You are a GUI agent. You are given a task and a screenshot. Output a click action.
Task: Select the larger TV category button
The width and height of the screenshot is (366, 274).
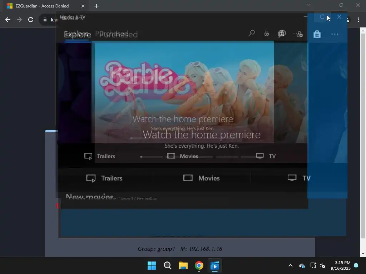(299, 178)
